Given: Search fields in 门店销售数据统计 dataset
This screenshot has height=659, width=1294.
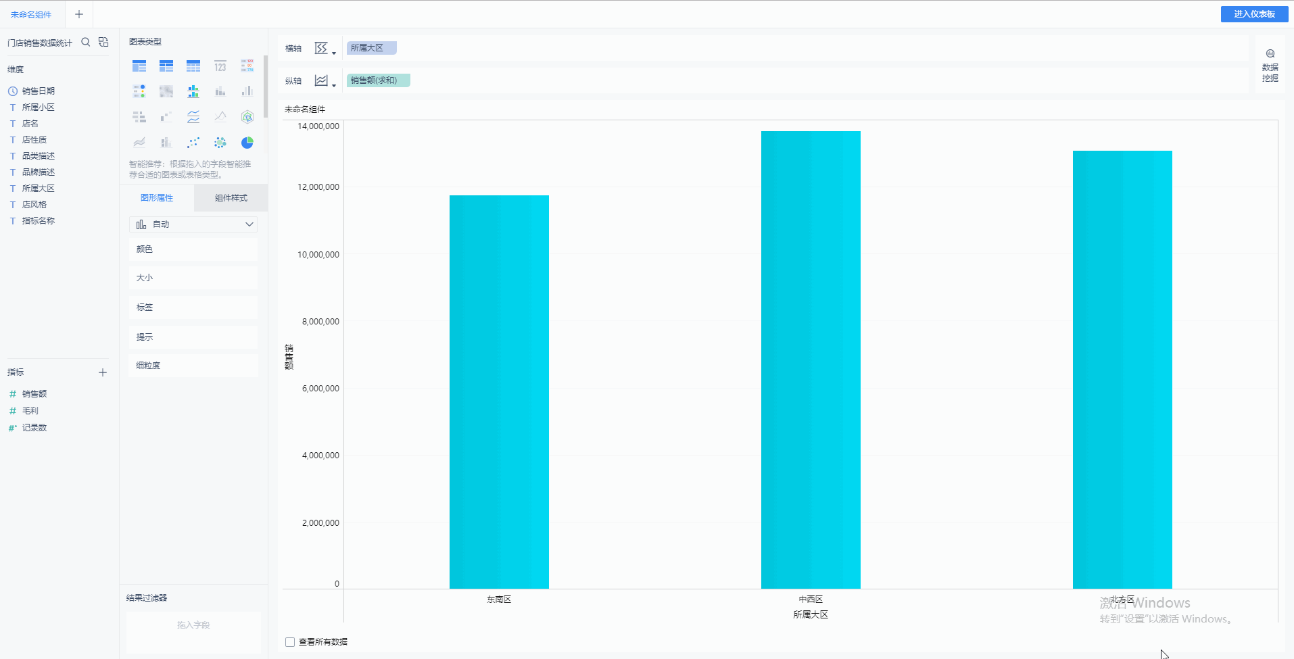Looking at the screenshot, I should [86, 42].
